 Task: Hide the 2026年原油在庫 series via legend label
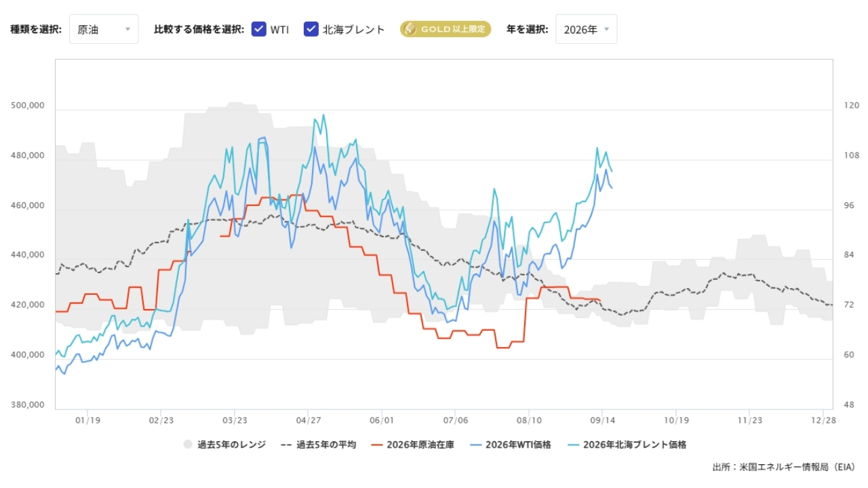coord(420,445)
